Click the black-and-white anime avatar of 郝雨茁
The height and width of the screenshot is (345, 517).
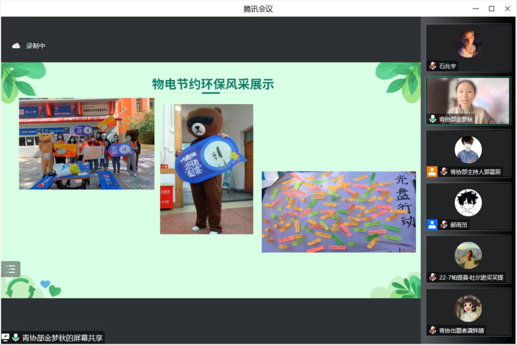coord(468,203)
